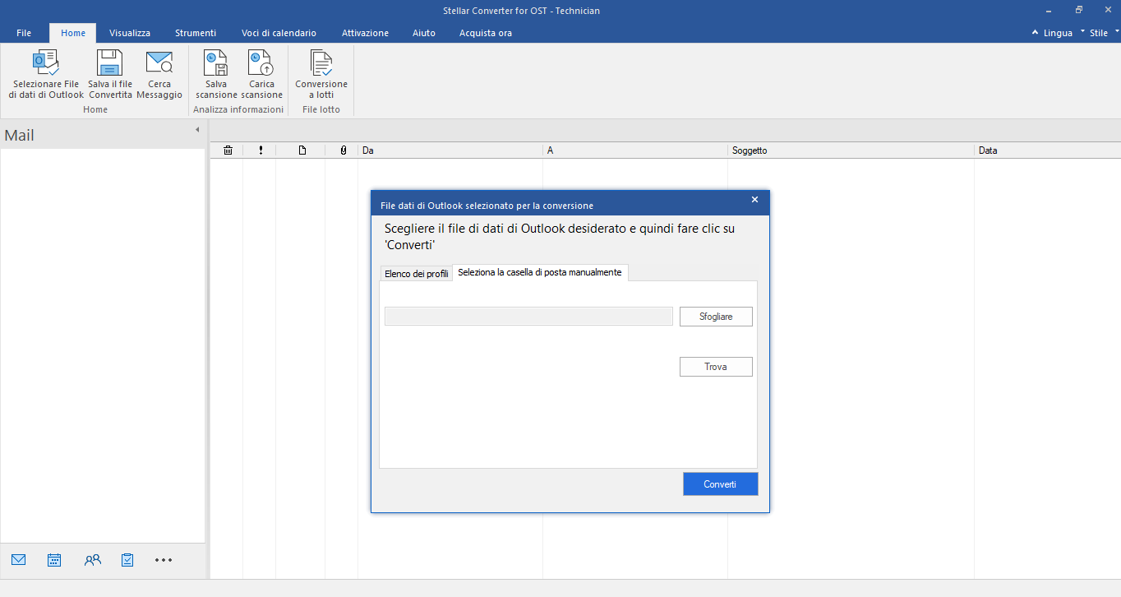1121x597 pixels.
Task: Open the Calendar view icon
Action: [x=54, y=560]
